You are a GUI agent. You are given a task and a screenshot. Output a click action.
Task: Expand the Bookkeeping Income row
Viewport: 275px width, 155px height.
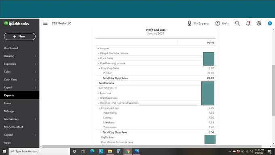(x=99, y=63)
